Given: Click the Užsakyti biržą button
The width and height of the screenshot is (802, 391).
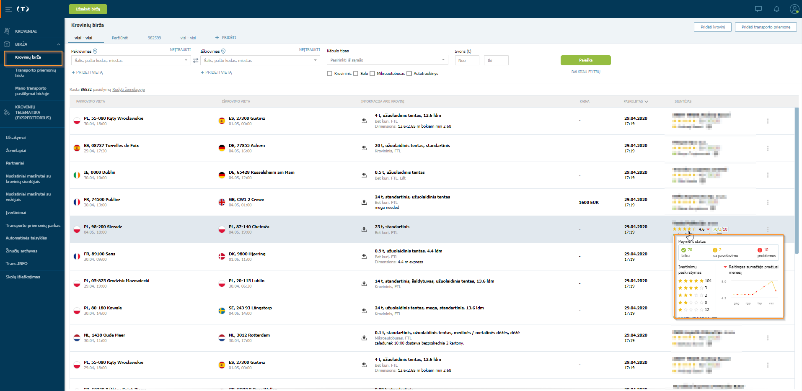Looking at the screenshot, I should point(88,9).
